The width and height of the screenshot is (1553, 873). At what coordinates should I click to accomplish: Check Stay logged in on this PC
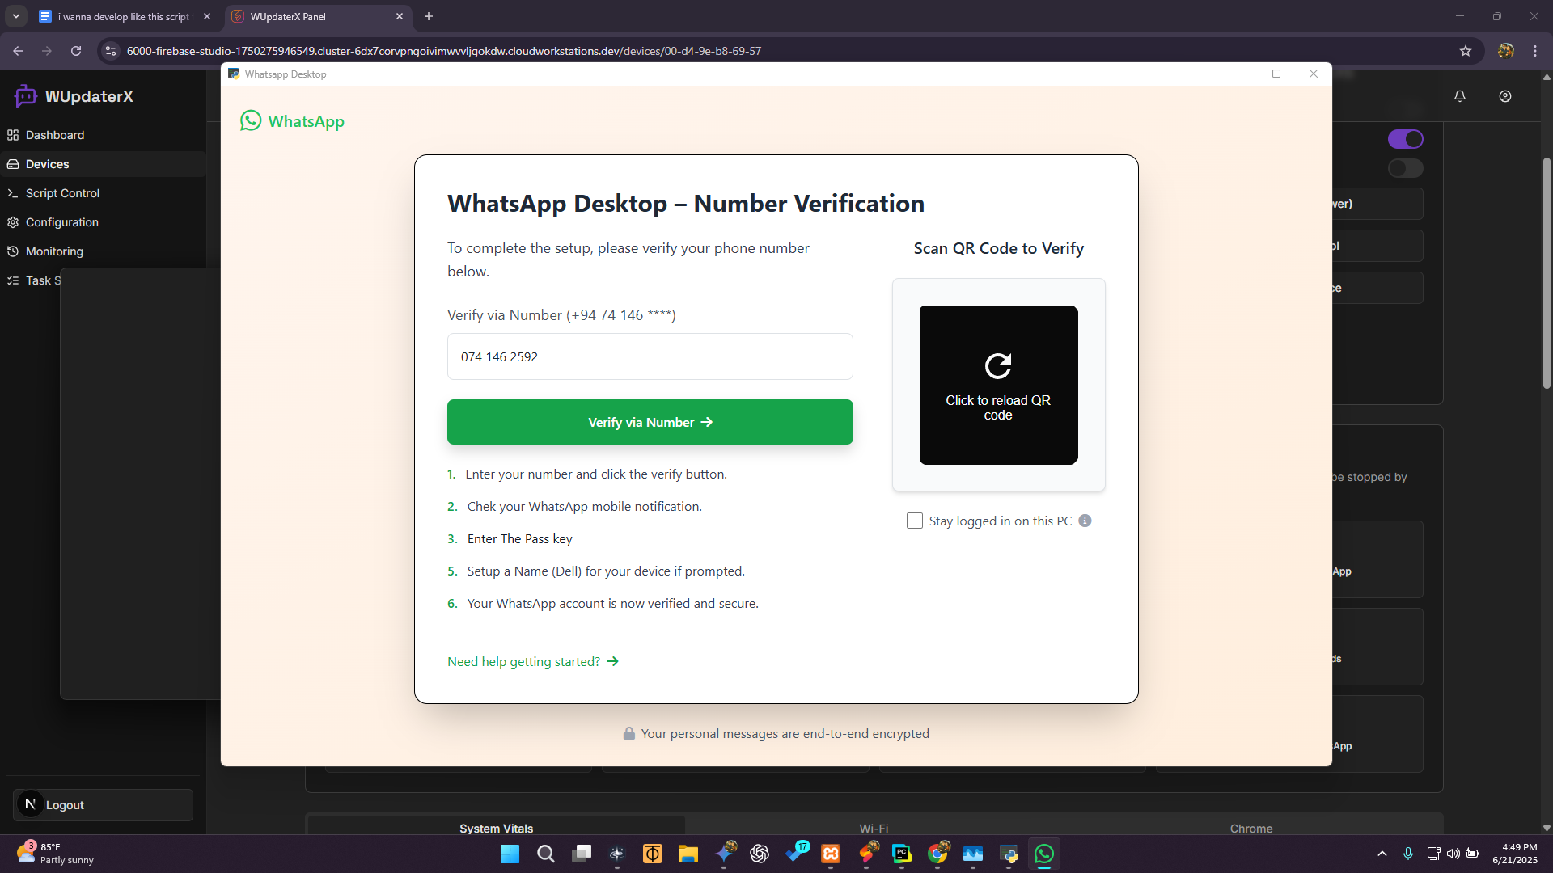point(915,521)
